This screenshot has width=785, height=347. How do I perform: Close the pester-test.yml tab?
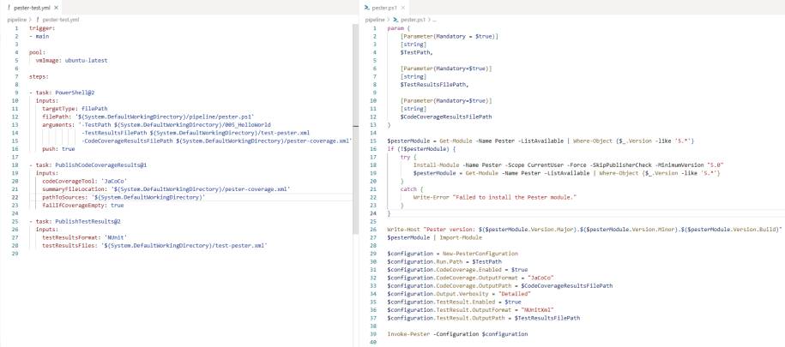[56, 8]
